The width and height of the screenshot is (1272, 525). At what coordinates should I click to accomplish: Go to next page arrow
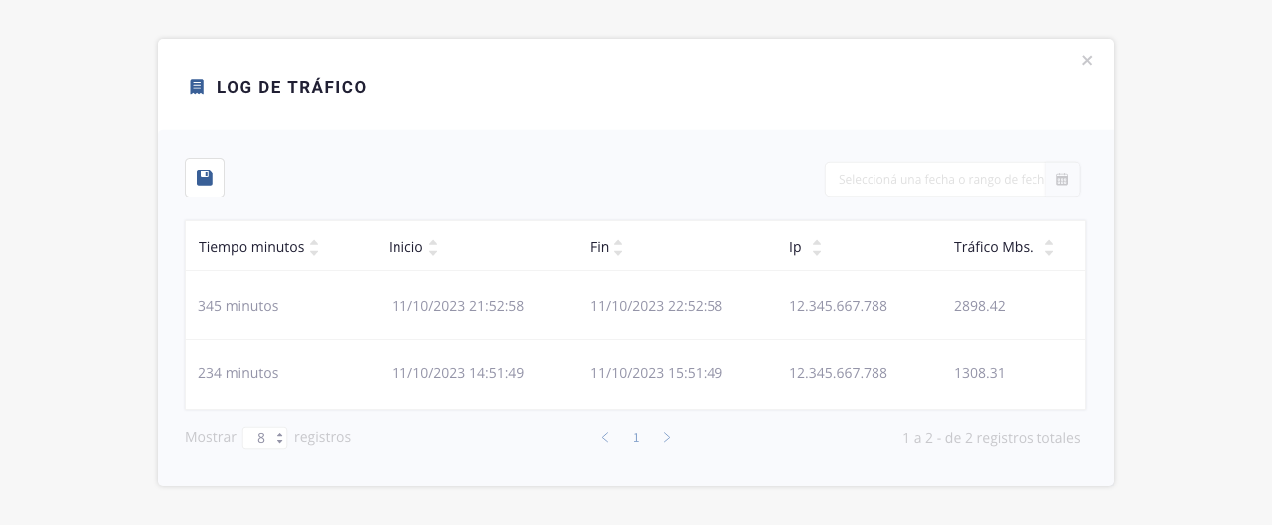coord(667,438)
